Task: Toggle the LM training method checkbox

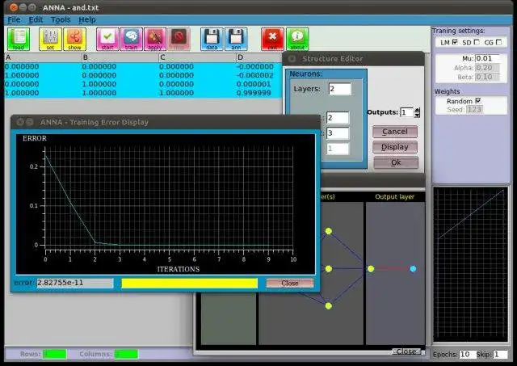Action: [455, 42]
